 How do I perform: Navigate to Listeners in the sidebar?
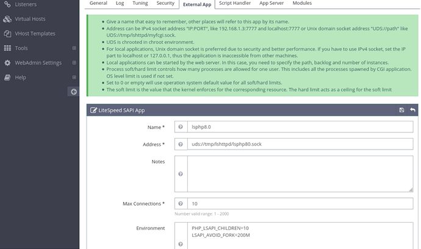coord(26,4)
